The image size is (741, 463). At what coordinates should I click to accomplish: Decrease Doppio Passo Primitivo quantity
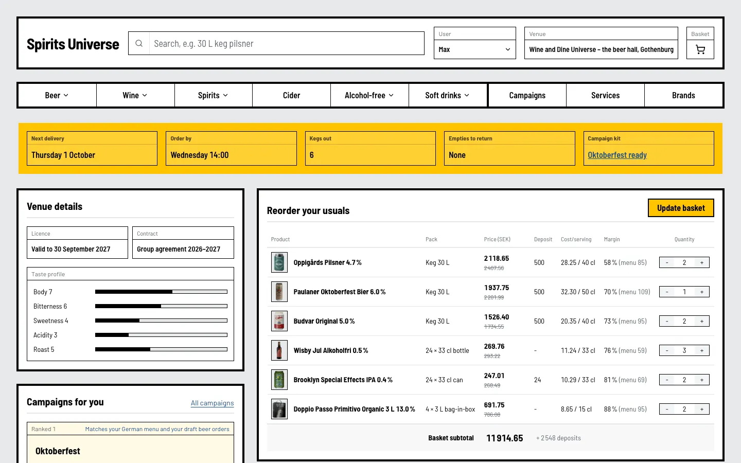pyautogui.click(x=667, y=409)
